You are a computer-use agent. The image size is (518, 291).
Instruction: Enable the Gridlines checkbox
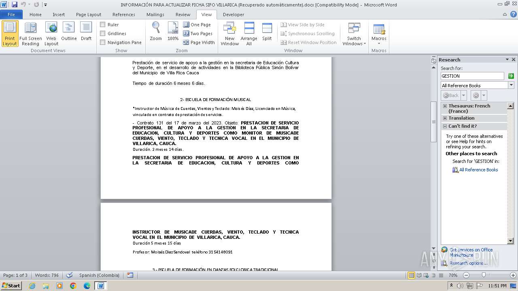tap(103, 34)
